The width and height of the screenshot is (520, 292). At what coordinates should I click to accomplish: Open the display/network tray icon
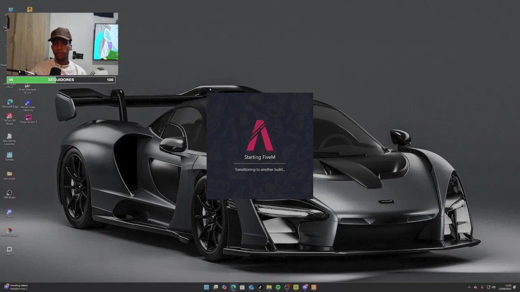pos(488,287)
